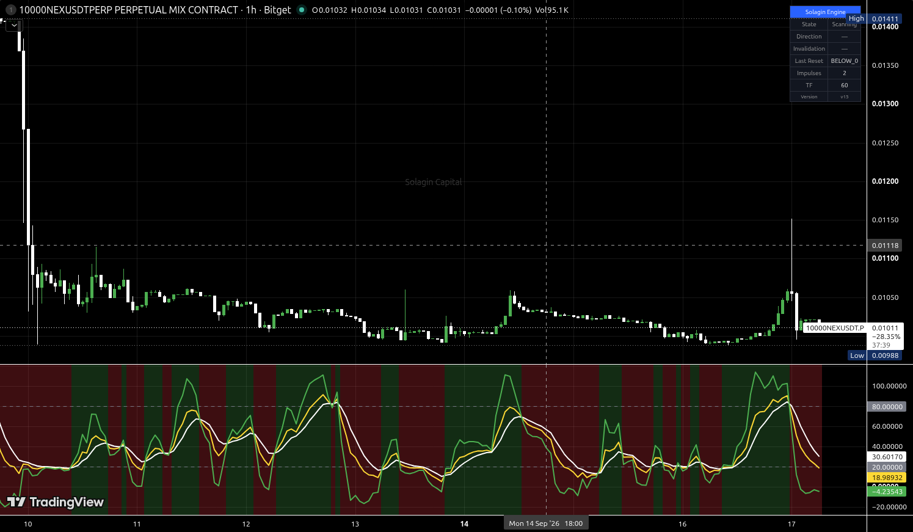Image resolution: width=913 pixels, height=532 pixels.
Task: Click the TF value 60 cell
Action: (x=845, y=86)
